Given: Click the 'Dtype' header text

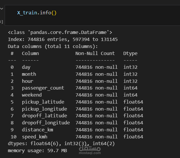Looking at the screenshot, I should [x=130, y=53].
